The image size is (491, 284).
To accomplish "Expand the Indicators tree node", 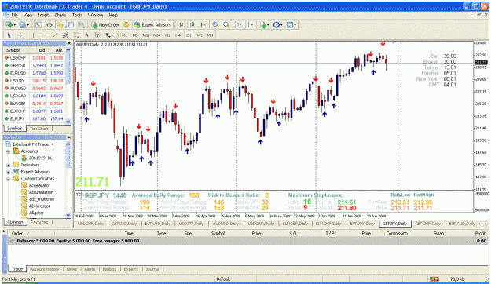I will click(x=9, y=165).
